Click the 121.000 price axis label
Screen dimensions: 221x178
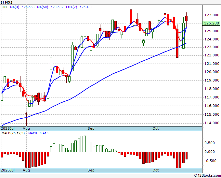[x=212, y=64]
